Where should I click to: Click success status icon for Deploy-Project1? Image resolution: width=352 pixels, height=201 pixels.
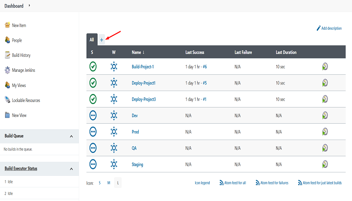[x=93, y=83]
